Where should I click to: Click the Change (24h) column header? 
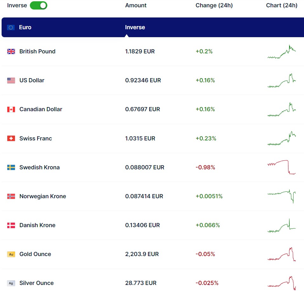coord(214,5)
